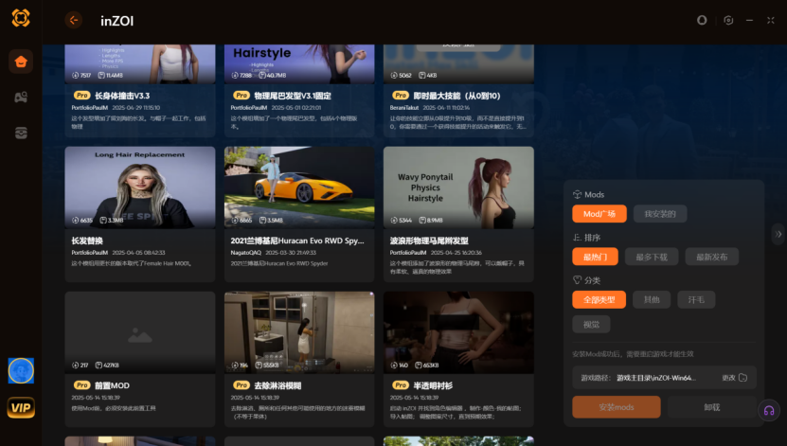Screen dimensions: 787x446
Task: Open the 前置MOD placeholder thumbnail
Action: tap(140, 332)
